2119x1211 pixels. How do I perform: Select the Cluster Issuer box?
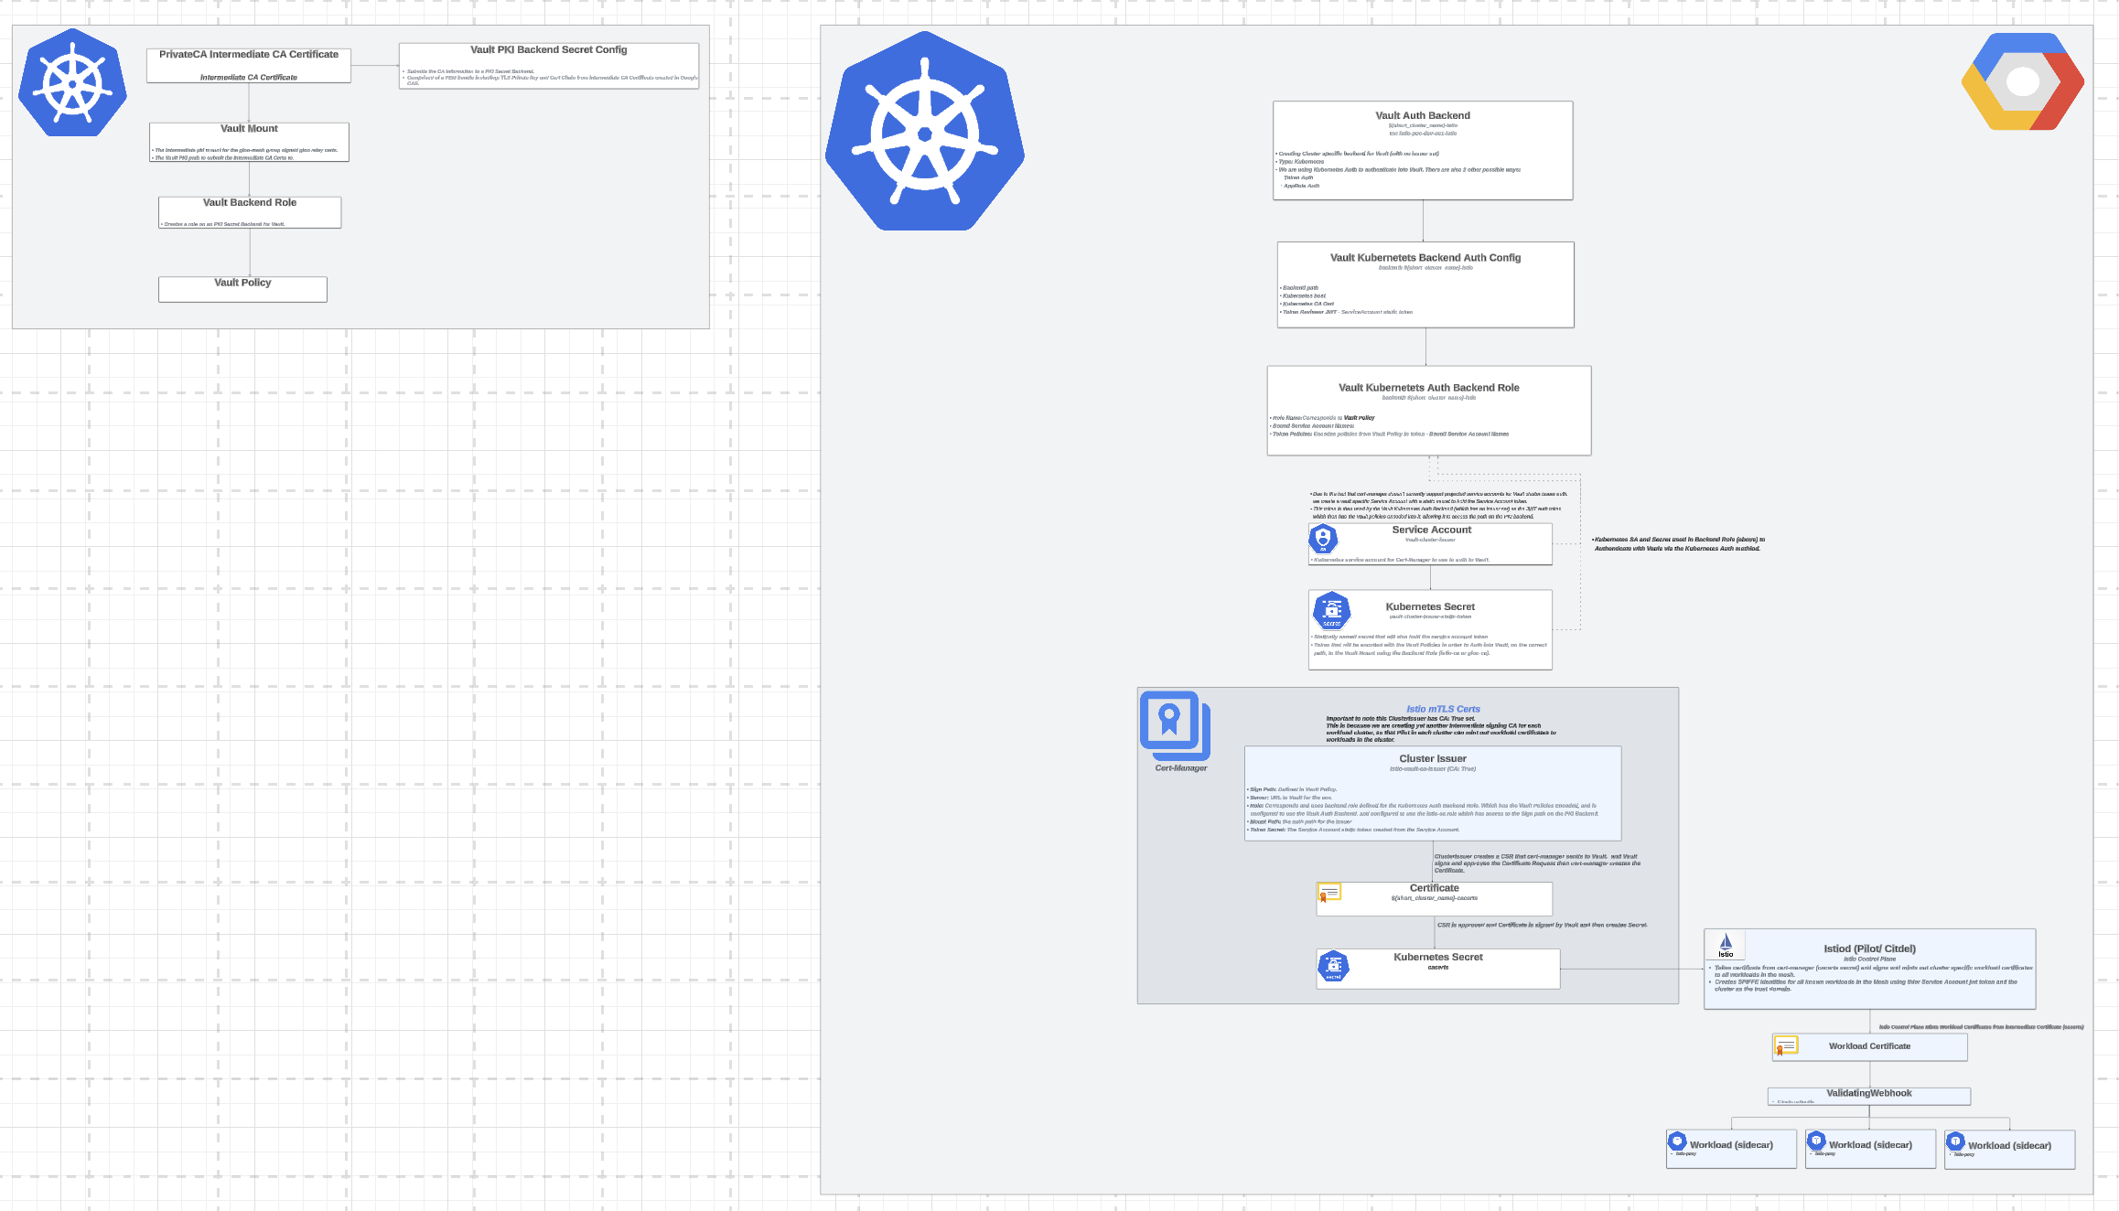(1433, 793)
